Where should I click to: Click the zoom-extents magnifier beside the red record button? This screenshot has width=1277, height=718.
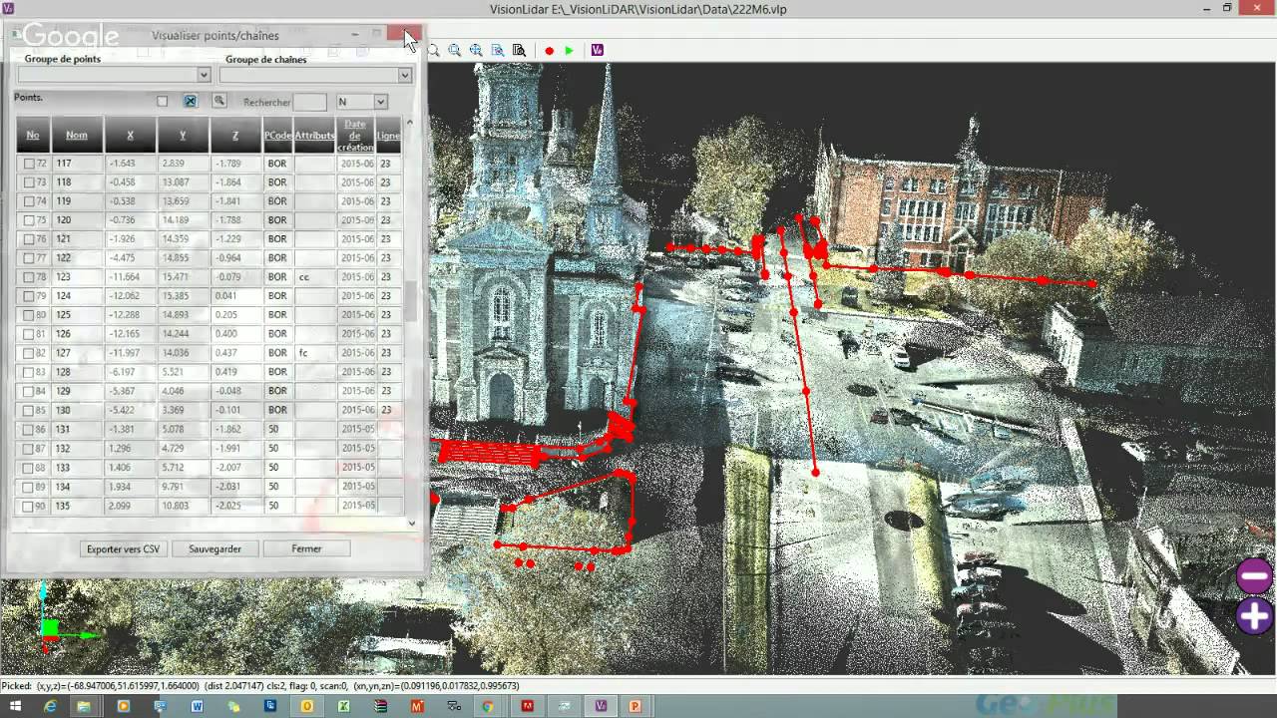tap(519, 50)
